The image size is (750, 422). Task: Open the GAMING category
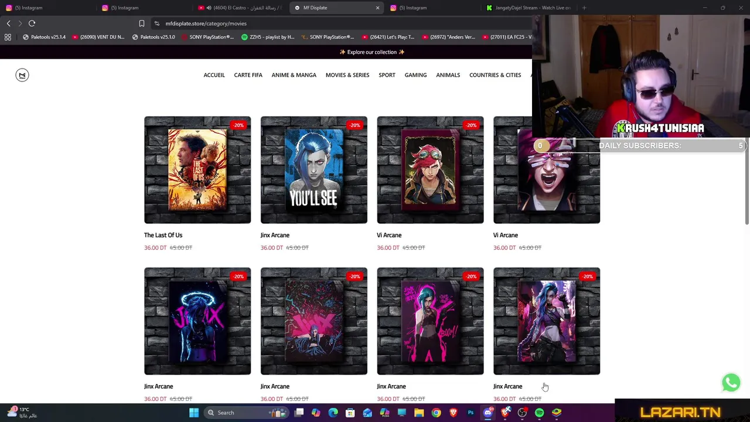(415, 75)
